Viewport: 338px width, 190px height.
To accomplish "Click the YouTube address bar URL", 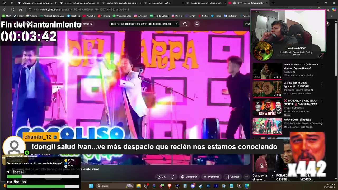I will (x=81, y=9).
